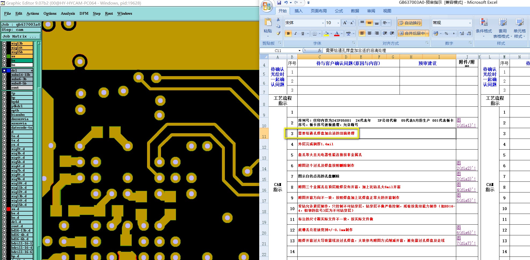Apply percent style to the cell
530x260 pixels.
447,34
